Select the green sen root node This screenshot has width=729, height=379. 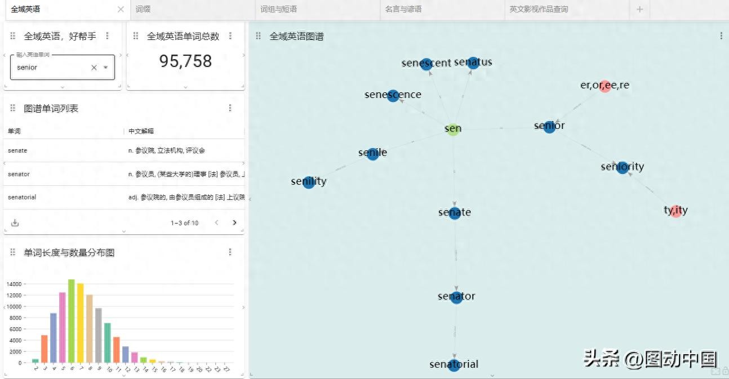tap(453, 129)
